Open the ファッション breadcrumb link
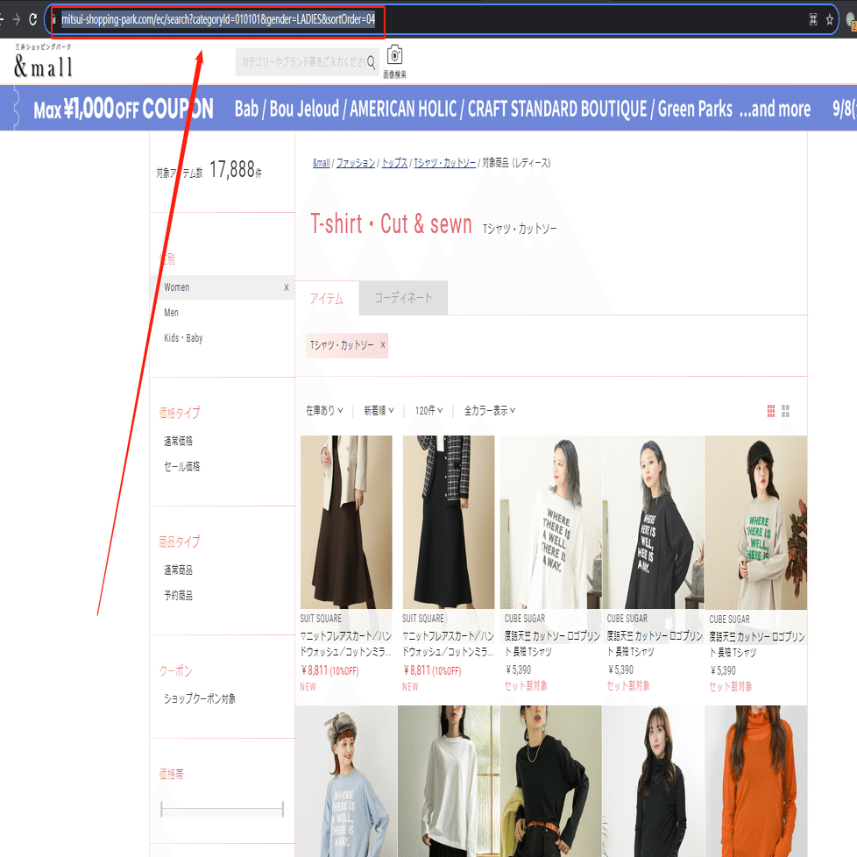 [355, 163]
